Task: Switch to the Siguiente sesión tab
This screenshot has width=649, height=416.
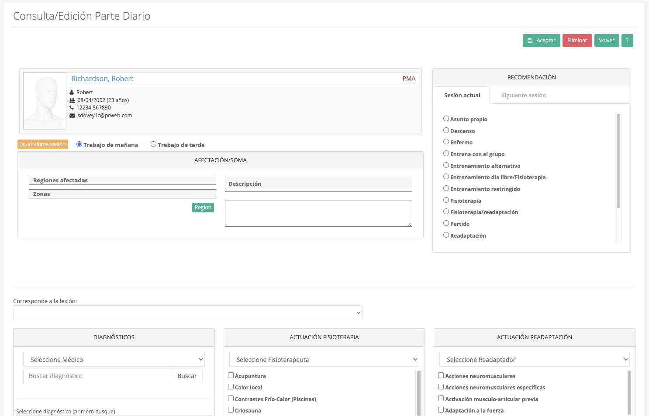Action: point(523,95)
